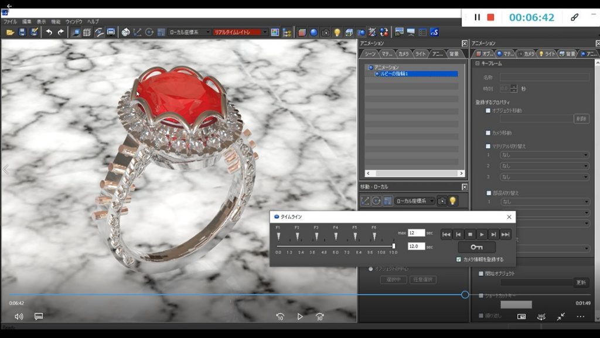Click the camera icon in main toolbar

[x=325, y=32]
